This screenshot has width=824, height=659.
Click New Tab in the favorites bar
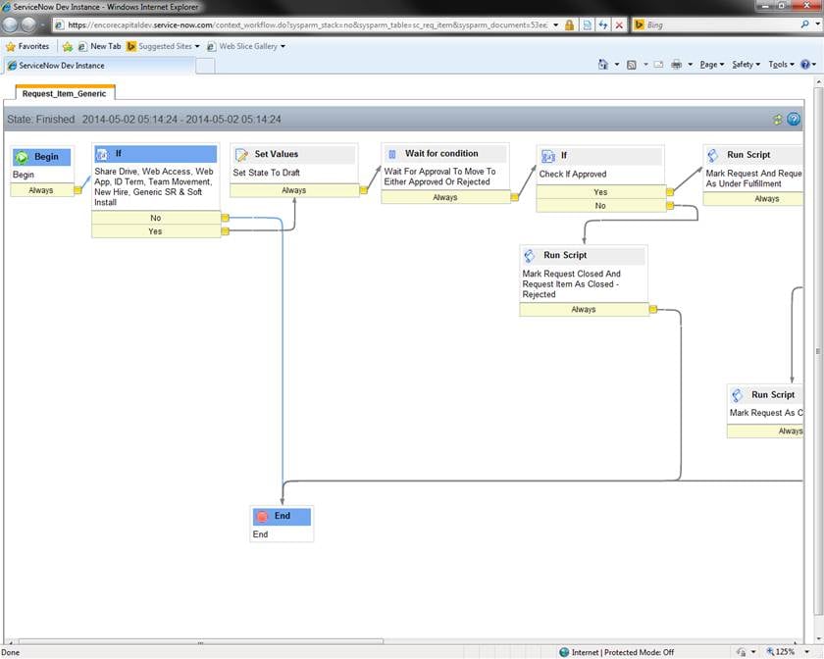tap(104, 45)
